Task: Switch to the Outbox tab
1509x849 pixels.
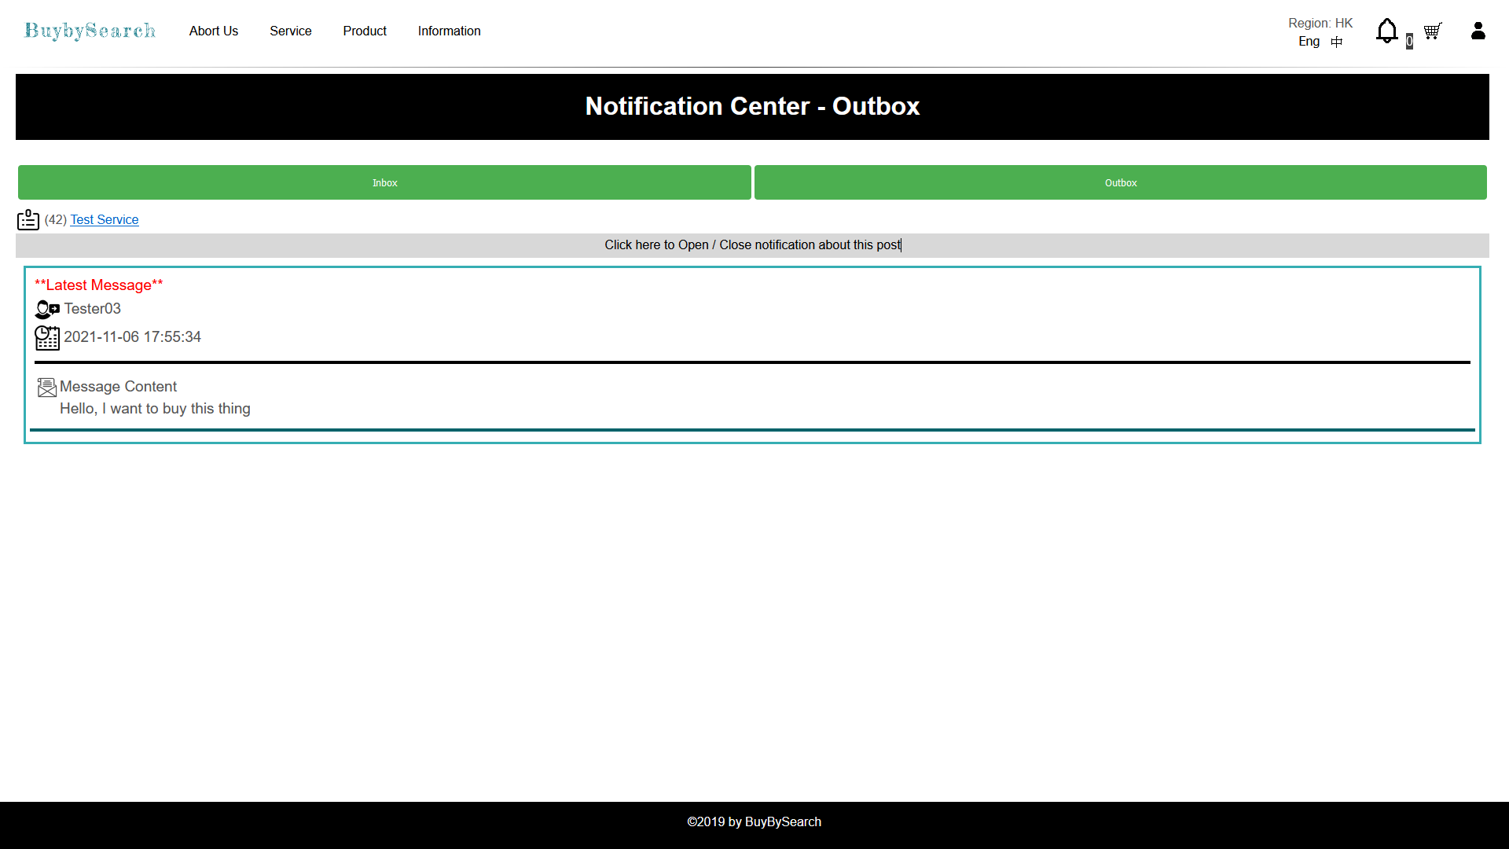Action: coord(1120,182)
